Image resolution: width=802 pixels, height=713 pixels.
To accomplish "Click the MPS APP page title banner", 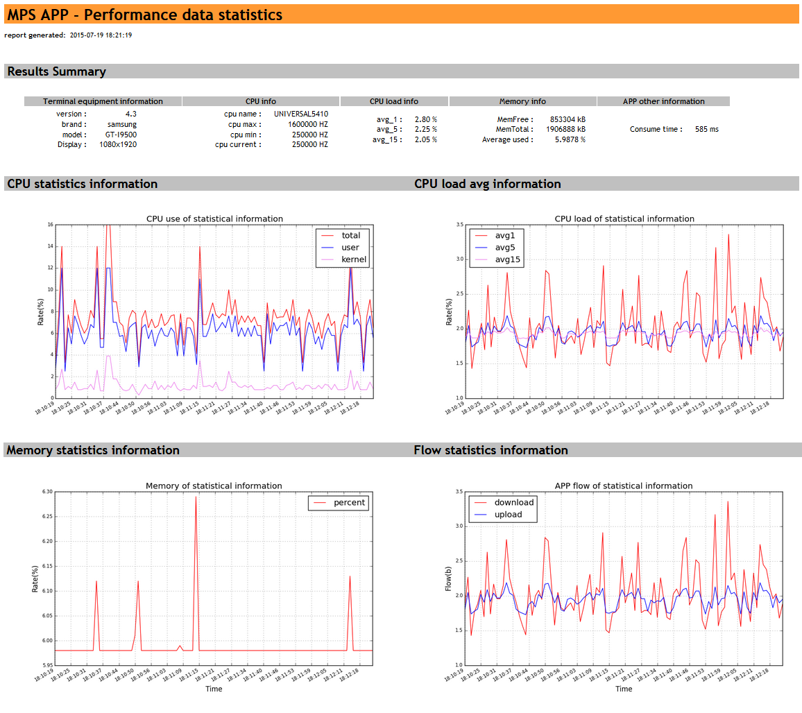I will (x=144, y=15).
